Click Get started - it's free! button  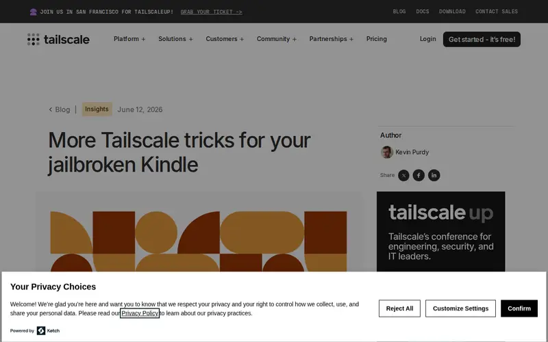click(482, 40)
